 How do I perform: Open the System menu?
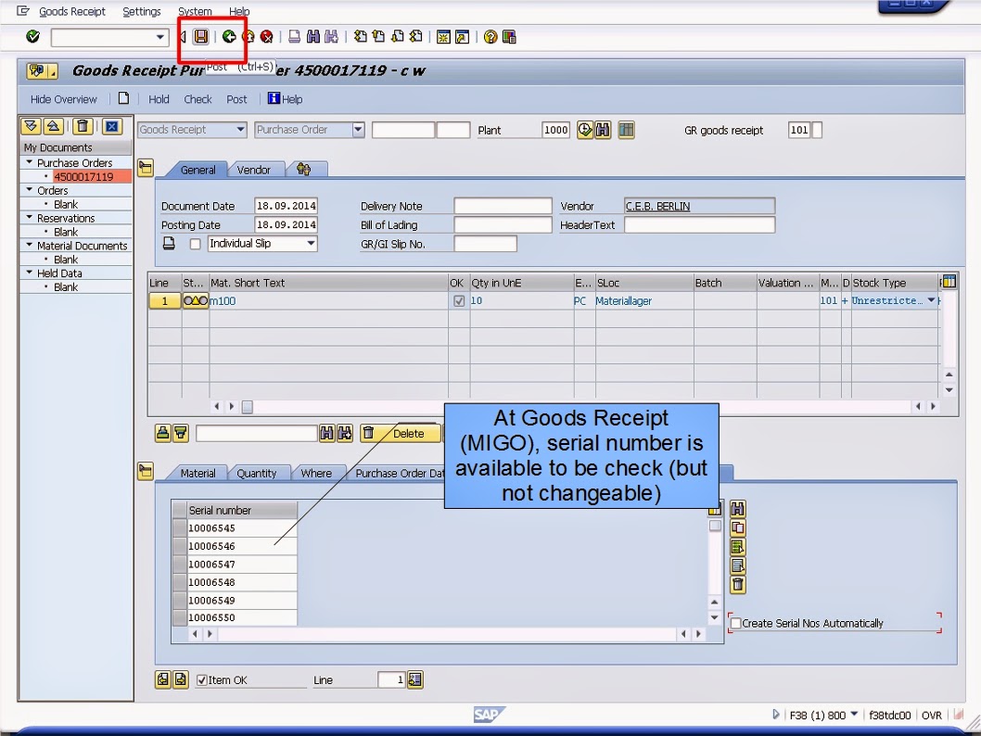point(195,11)
